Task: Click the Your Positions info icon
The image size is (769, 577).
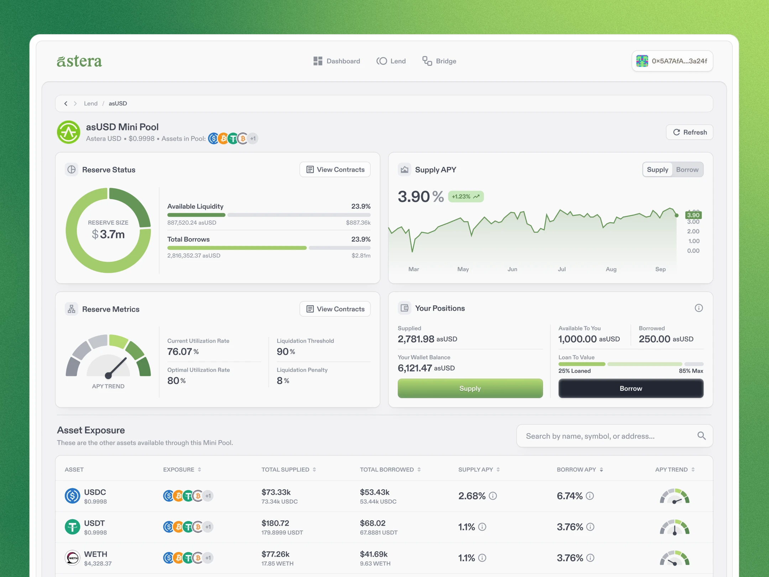Action: 699,308
